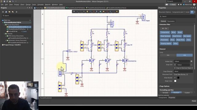Select mils units option

coord(184,55)
